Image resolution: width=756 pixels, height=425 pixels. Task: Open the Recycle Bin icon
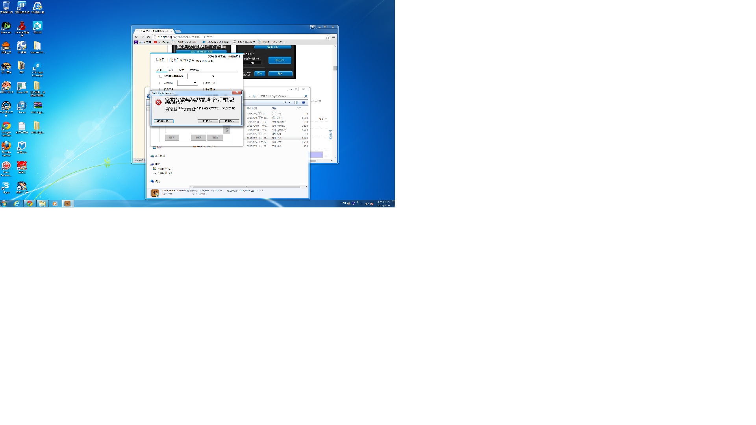(x=6, y=6)
